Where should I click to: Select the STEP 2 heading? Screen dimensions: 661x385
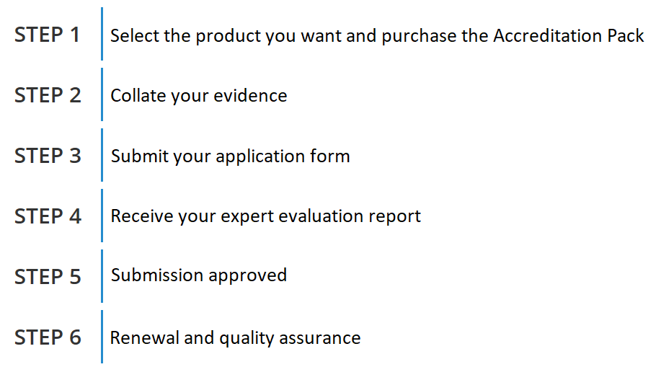48,95
